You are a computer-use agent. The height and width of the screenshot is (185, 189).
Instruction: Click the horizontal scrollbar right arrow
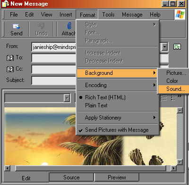pyautogui.click(x=173, y=169)
